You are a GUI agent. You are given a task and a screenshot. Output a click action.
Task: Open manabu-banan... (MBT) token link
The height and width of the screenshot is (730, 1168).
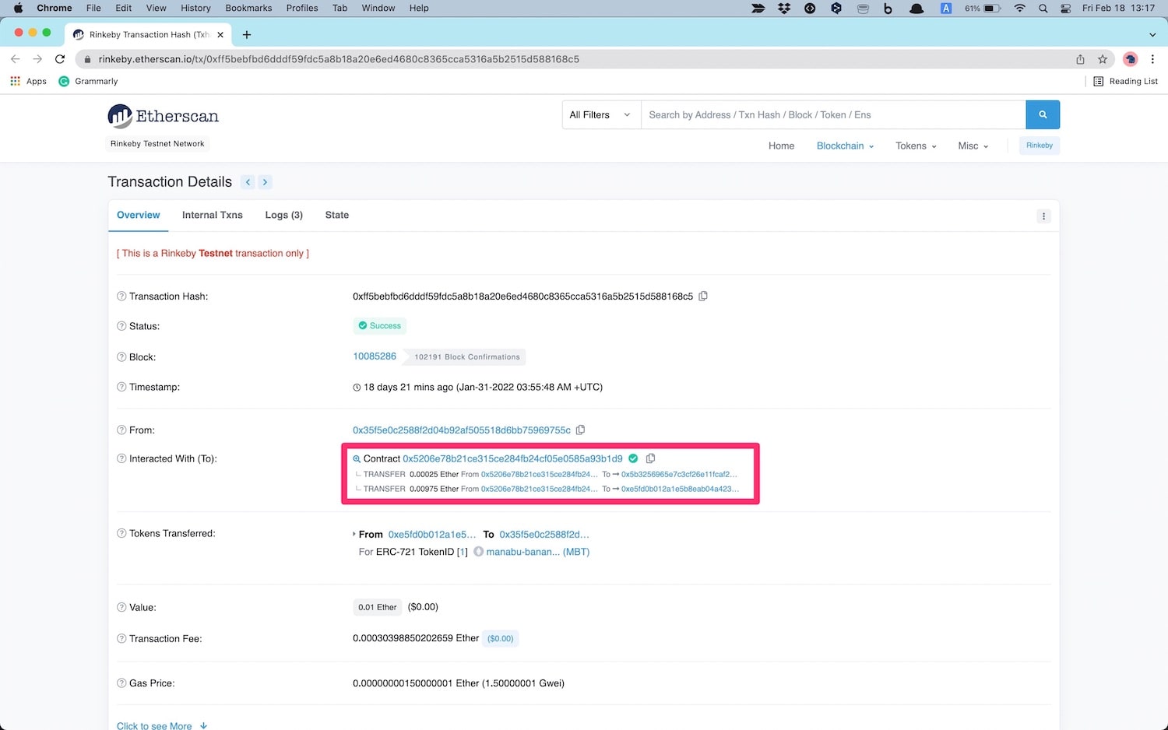click(x=537, y=552)
